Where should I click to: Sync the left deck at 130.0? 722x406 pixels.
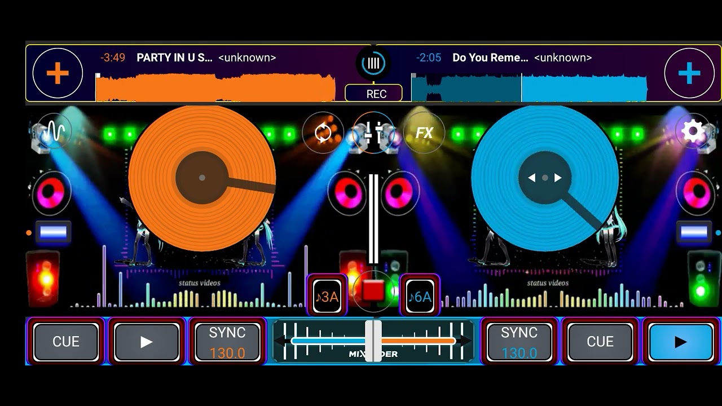227,342
